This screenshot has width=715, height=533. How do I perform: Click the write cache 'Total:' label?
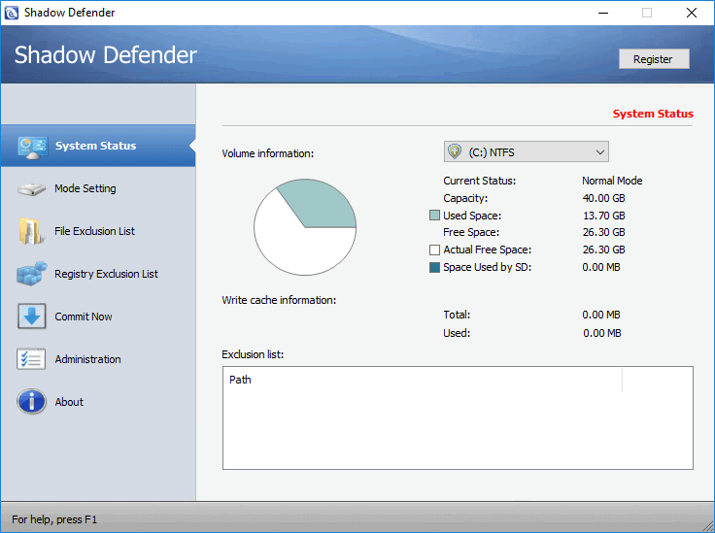[x=457, y=315]
